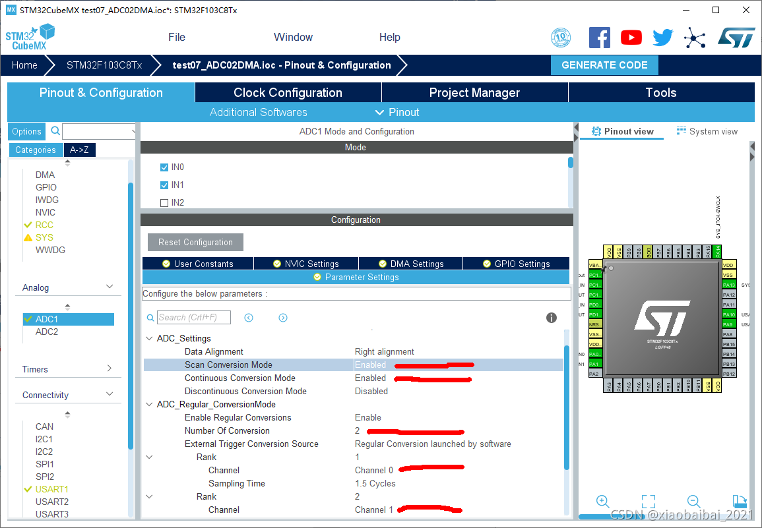Click the 10-year anniversary badge icon
The width and height of the screenshot is (762, 528).
560,38
